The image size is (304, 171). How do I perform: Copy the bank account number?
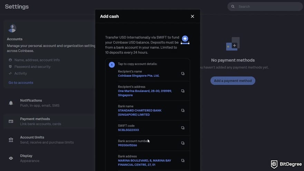click(x=183, y=143)
